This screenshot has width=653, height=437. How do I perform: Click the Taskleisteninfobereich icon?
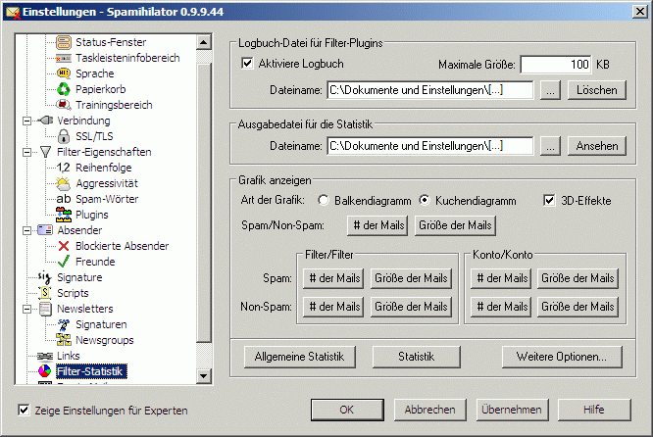click(64, 58)
